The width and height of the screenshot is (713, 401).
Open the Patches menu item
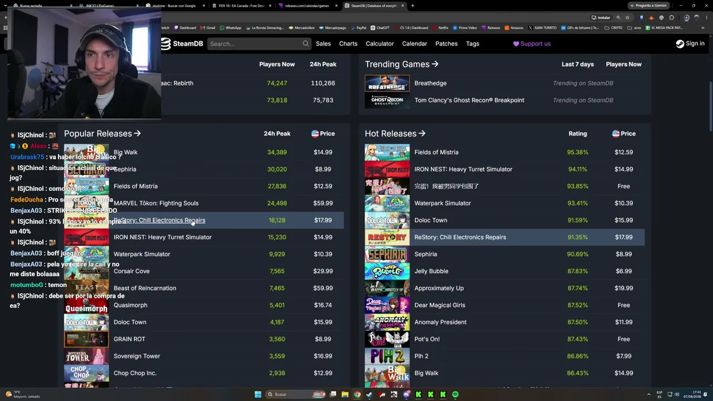[x=446, y=44]
